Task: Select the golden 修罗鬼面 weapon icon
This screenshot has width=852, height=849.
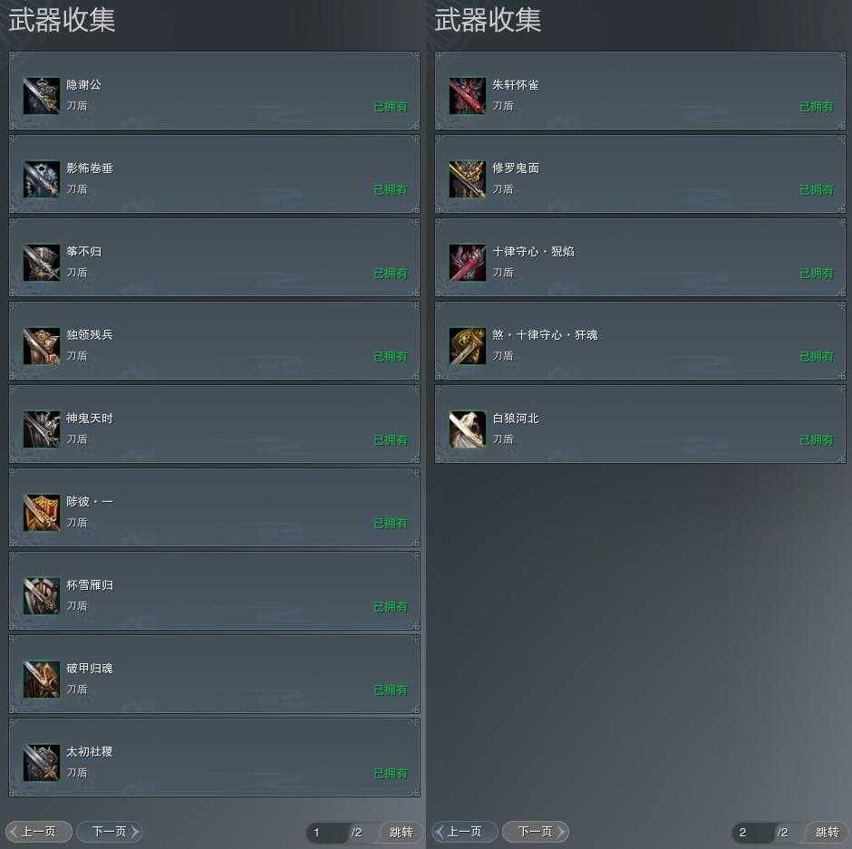Action: (468, 178)
